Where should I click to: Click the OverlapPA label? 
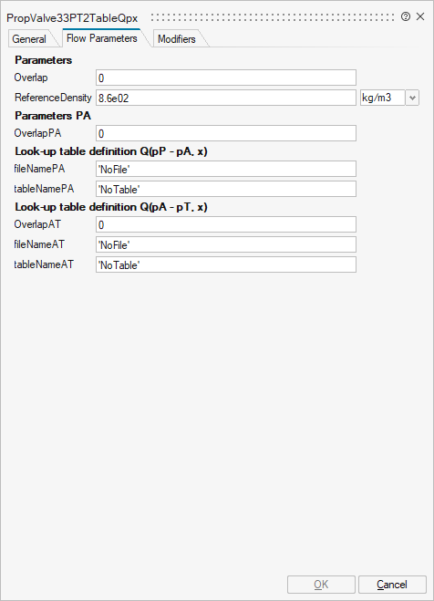coord(37,133)
